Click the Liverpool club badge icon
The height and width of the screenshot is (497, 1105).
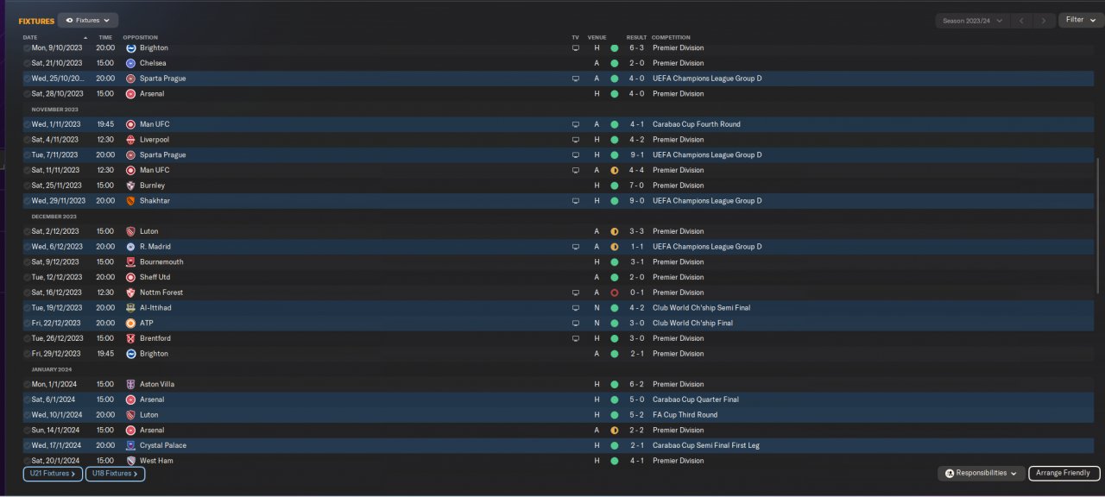130,140
